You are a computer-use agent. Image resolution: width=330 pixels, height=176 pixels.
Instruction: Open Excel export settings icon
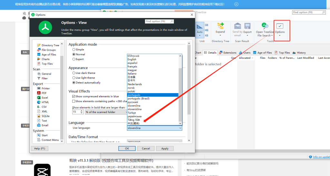pos(39,98)
